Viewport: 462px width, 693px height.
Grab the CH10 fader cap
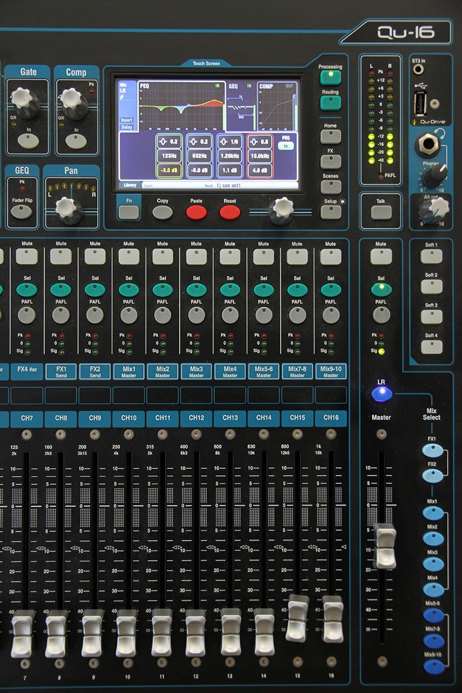coord(127,633)
